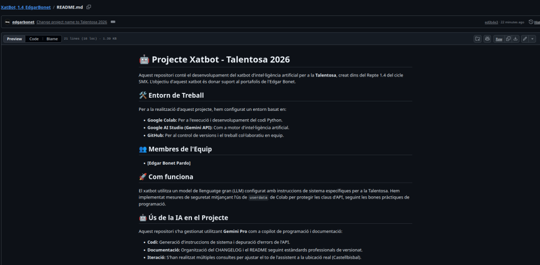Copy raw file contents
This screenshot has width=540, height=265.
click(508, 39)
